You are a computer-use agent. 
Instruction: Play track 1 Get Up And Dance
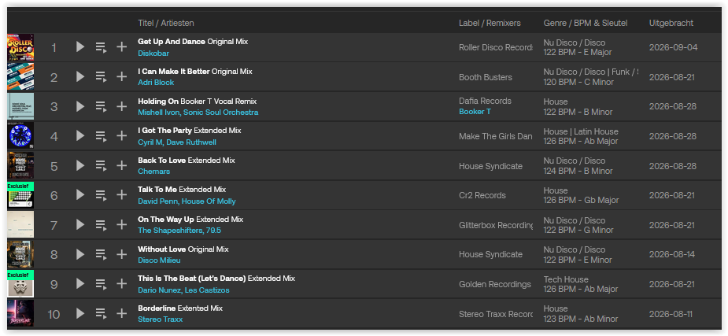point(80,47)
